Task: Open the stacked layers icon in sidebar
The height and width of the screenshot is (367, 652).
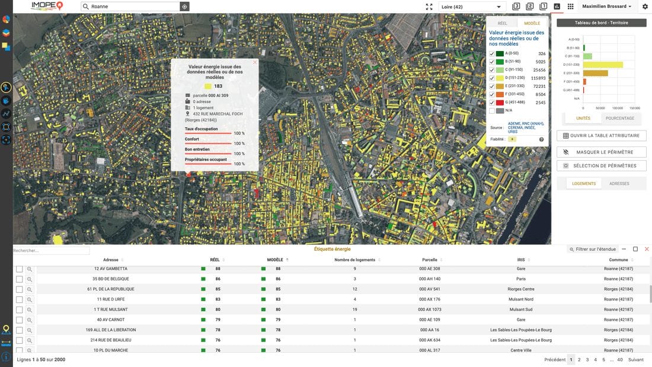Action: click(x=6, y=32)
